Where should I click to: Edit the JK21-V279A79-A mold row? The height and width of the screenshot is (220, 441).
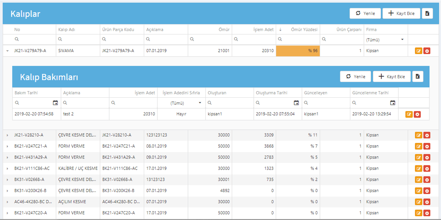[x=418, y=51]
